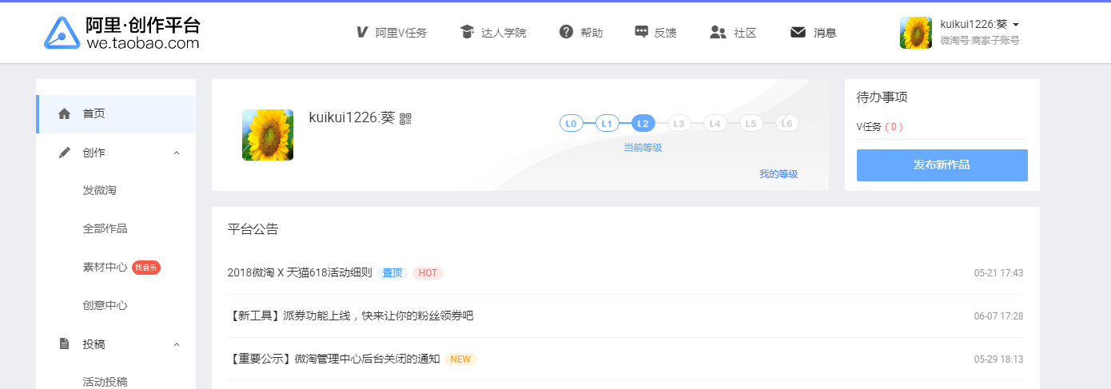The image size is (1111, 389).
Task: Collapse the 创作 sidebar section
Action: (177, 153)
